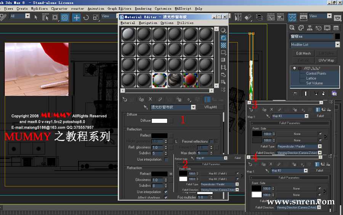
Task: Click the VRayMtl material type button
Action: pyautogui.click(x=210, y=107)
